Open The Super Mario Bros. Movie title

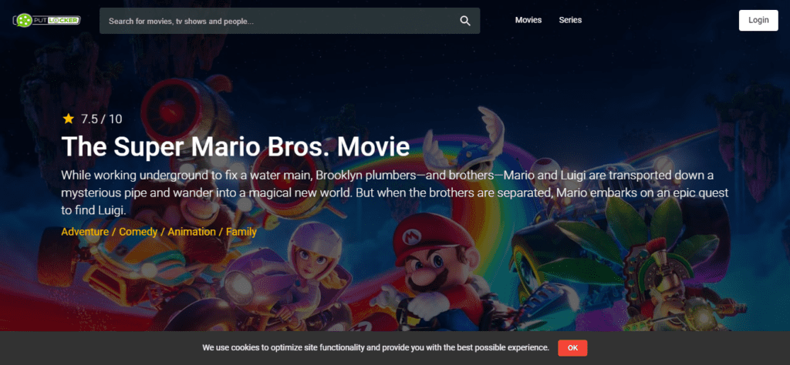point(235,146)
